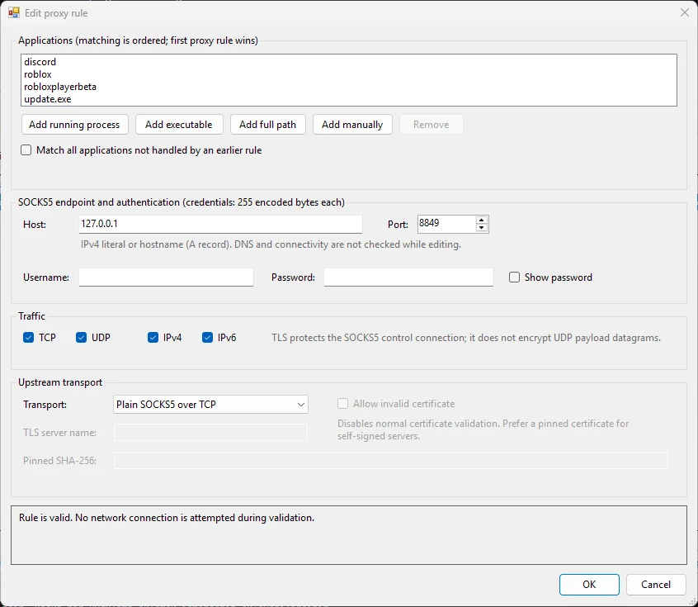Viewport: 698px width, 607px height.
Task: Confirm the rule with OK
Action: 589,584
